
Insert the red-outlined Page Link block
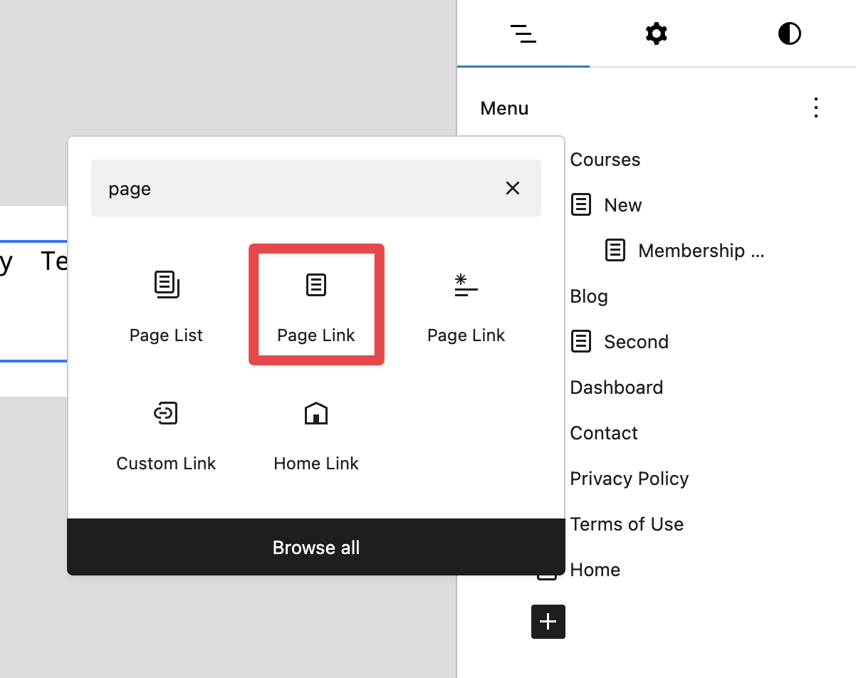(316, 306)
